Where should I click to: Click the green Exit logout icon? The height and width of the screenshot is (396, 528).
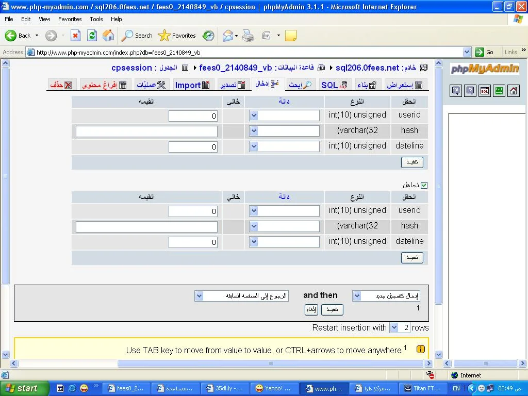pyautogui.click(x=499, y=91)
